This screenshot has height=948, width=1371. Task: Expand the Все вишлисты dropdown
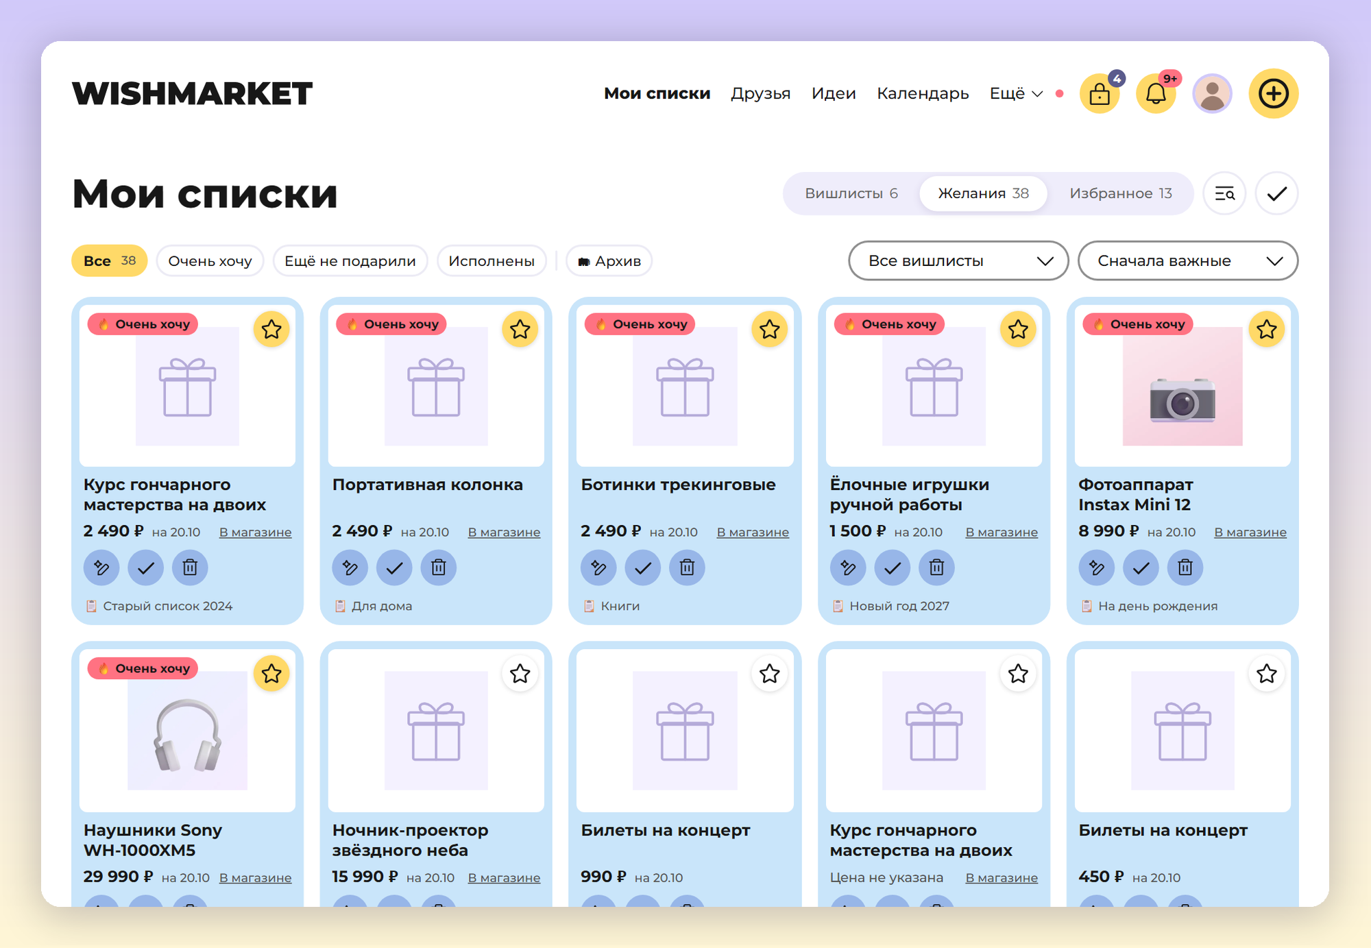[958, 260]
